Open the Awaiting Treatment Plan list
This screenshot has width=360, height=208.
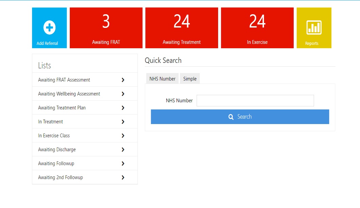pyautogui.click(x=85, y=108)
